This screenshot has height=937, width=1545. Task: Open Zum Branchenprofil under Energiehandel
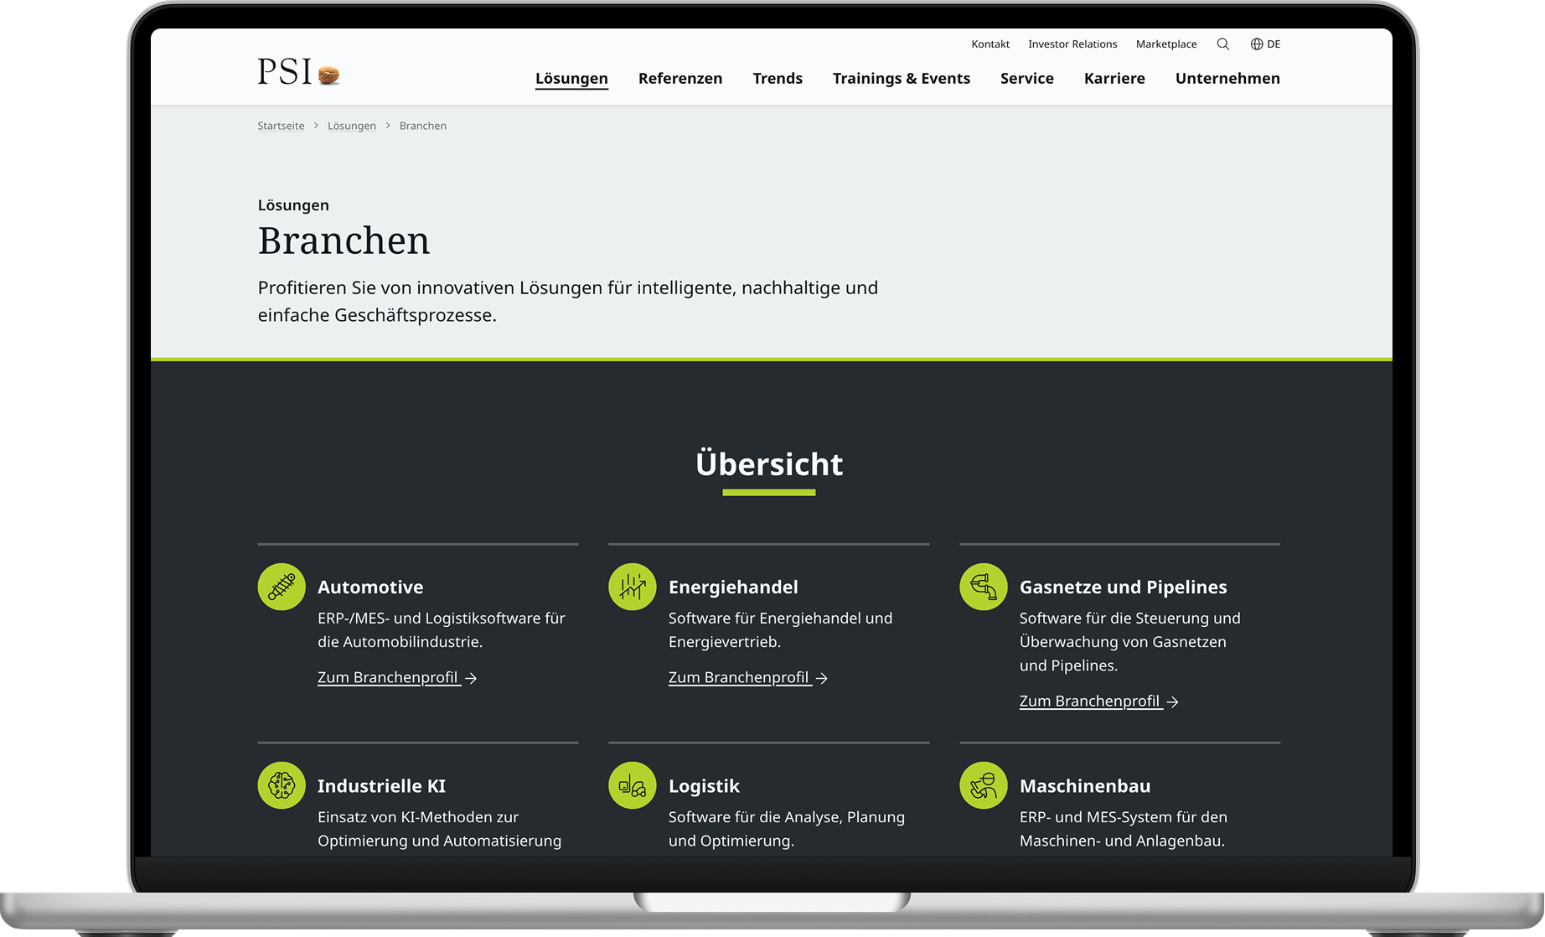pyautogui.click(x=739, y=677)
